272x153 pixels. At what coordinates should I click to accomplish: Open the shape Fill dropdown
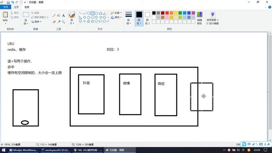pos(116,17)
